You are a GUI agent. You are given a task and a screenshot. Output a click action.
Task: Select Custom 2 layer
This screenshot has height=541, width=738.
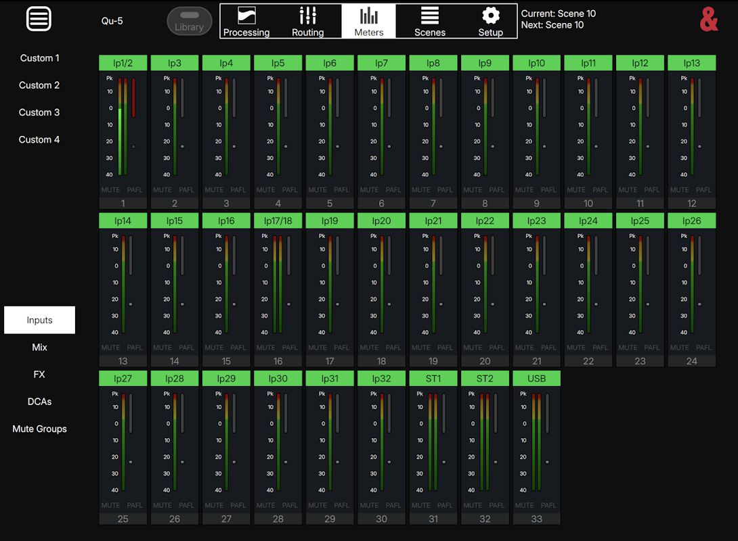click(x=39, y=85)
